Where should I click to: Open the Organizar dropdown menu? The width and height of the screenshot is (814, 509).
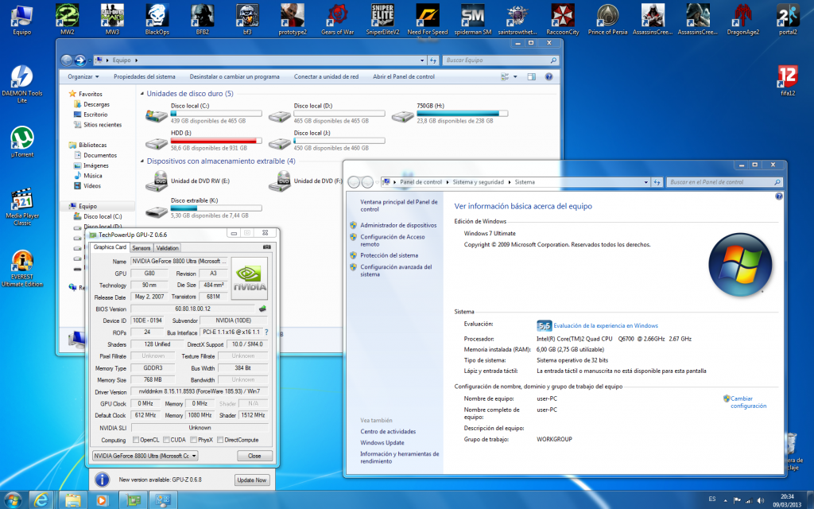click(x=83, y=77)
